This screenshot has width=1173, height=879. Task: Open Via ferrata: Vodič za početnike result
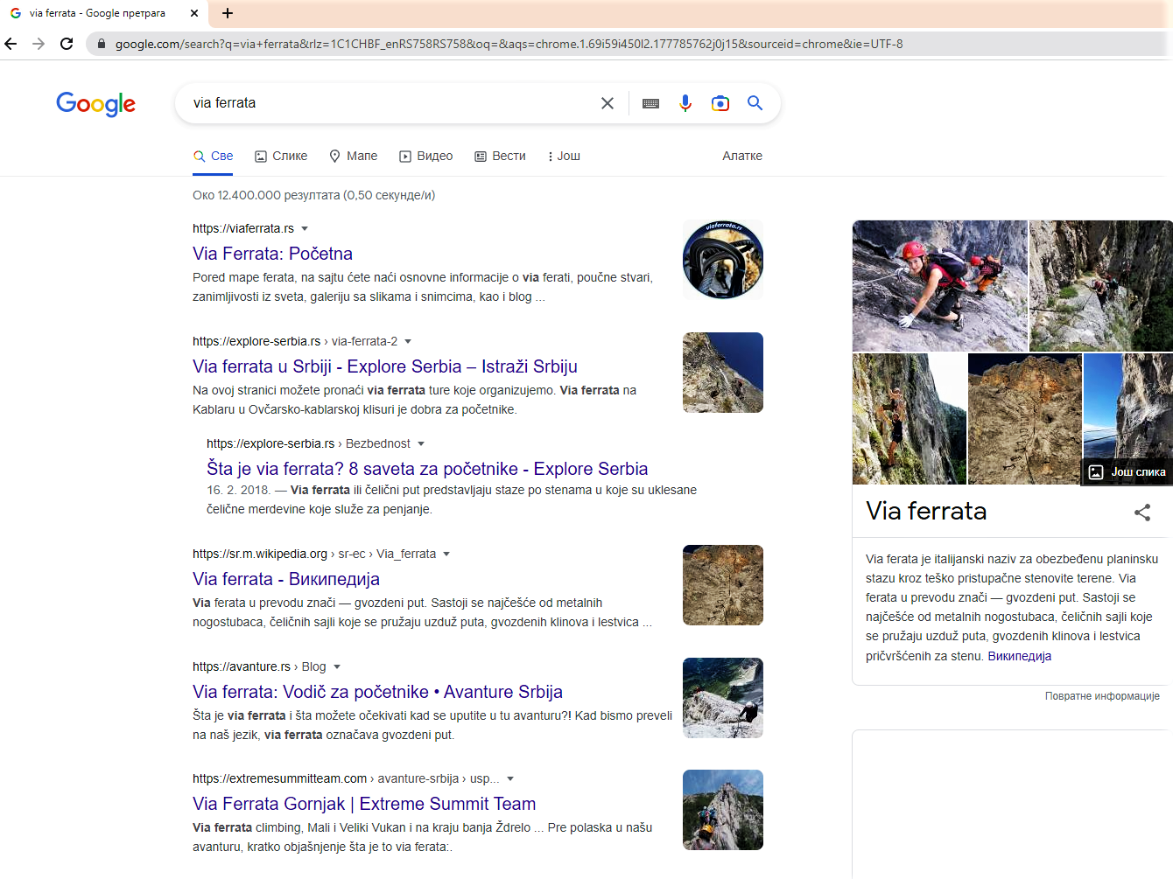point(377,692)
